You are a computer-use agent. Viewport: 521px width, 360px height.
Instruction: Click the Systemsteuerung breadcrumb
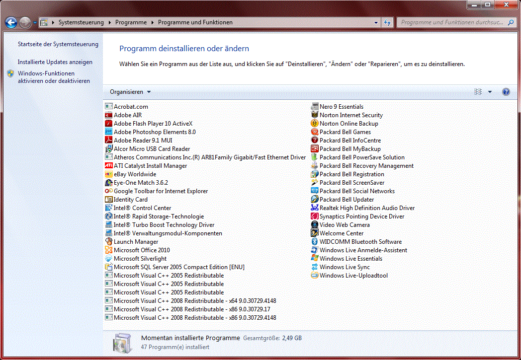pyautogui.click(x=81, y=22)
